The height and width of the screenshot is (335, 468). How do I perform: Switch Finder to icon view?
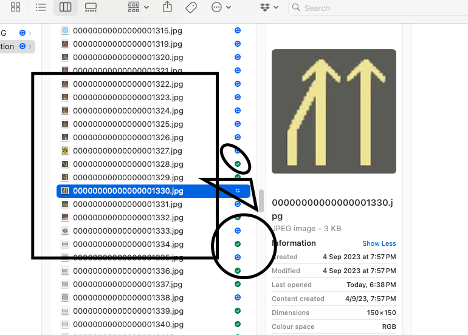16,7
